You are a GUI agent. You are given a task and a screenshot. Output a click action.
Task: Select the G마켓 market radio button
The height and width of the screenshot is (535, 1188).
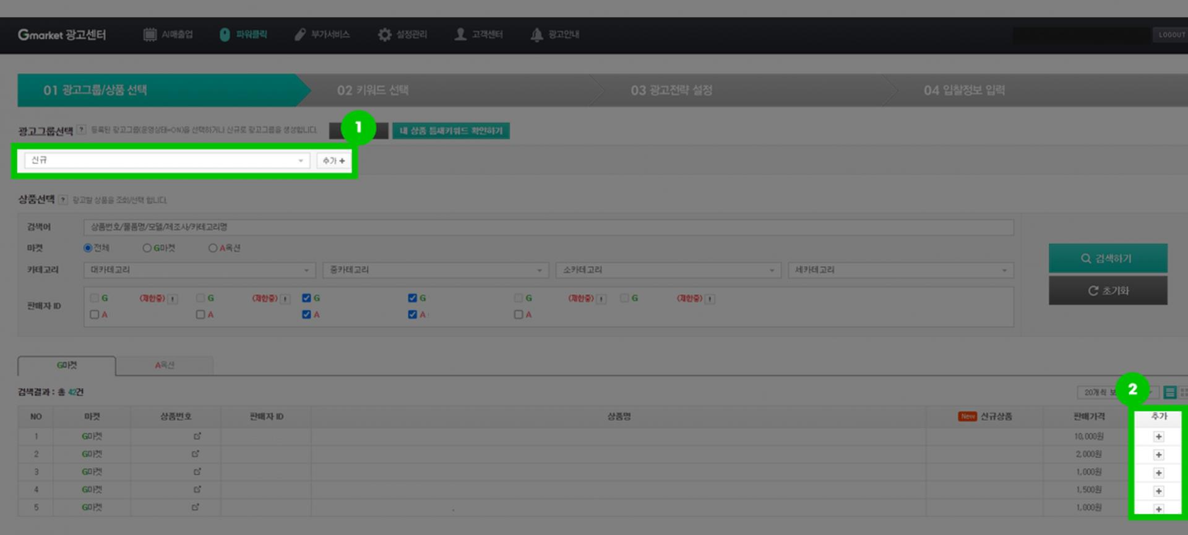(147, 248)
